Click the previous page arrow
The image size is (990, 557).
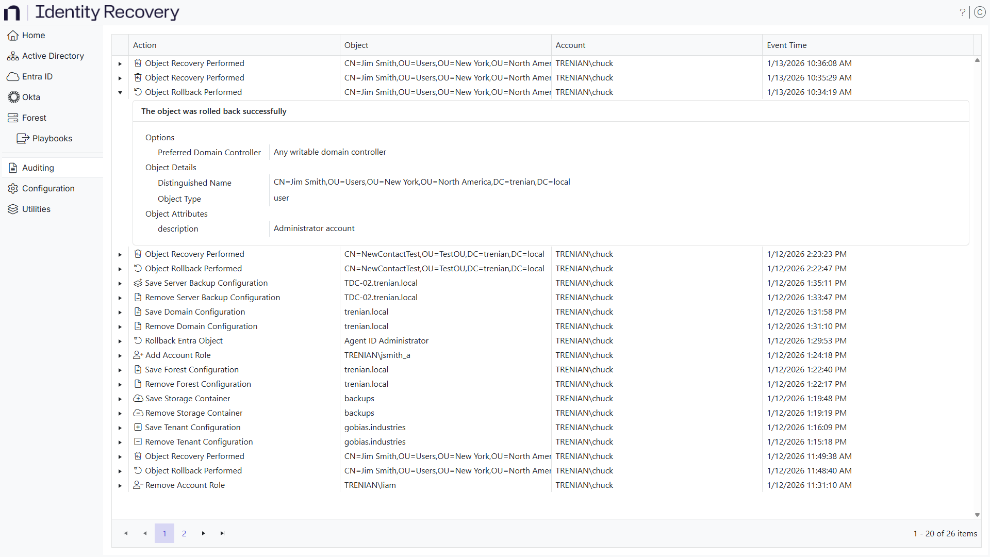click(144, 533)
